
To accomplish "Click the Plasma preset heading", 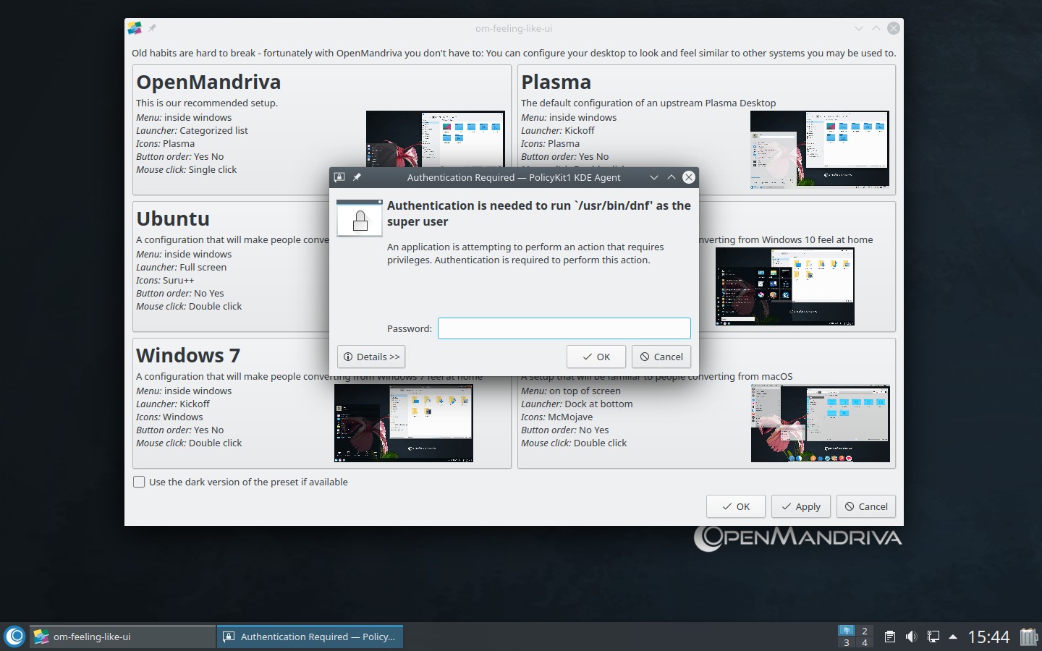I will click(x=556, y=82).
